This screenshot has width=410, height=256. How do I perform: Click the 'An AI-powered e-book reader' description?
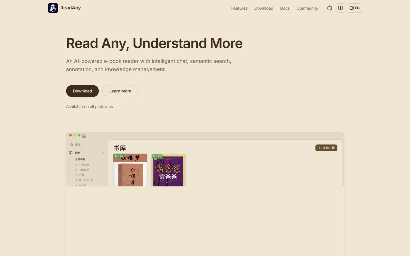point(149,65)
